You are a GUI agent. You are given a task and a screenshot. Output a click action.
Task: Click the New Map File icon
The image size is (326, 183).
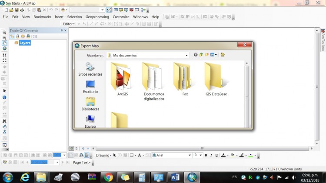6,10
